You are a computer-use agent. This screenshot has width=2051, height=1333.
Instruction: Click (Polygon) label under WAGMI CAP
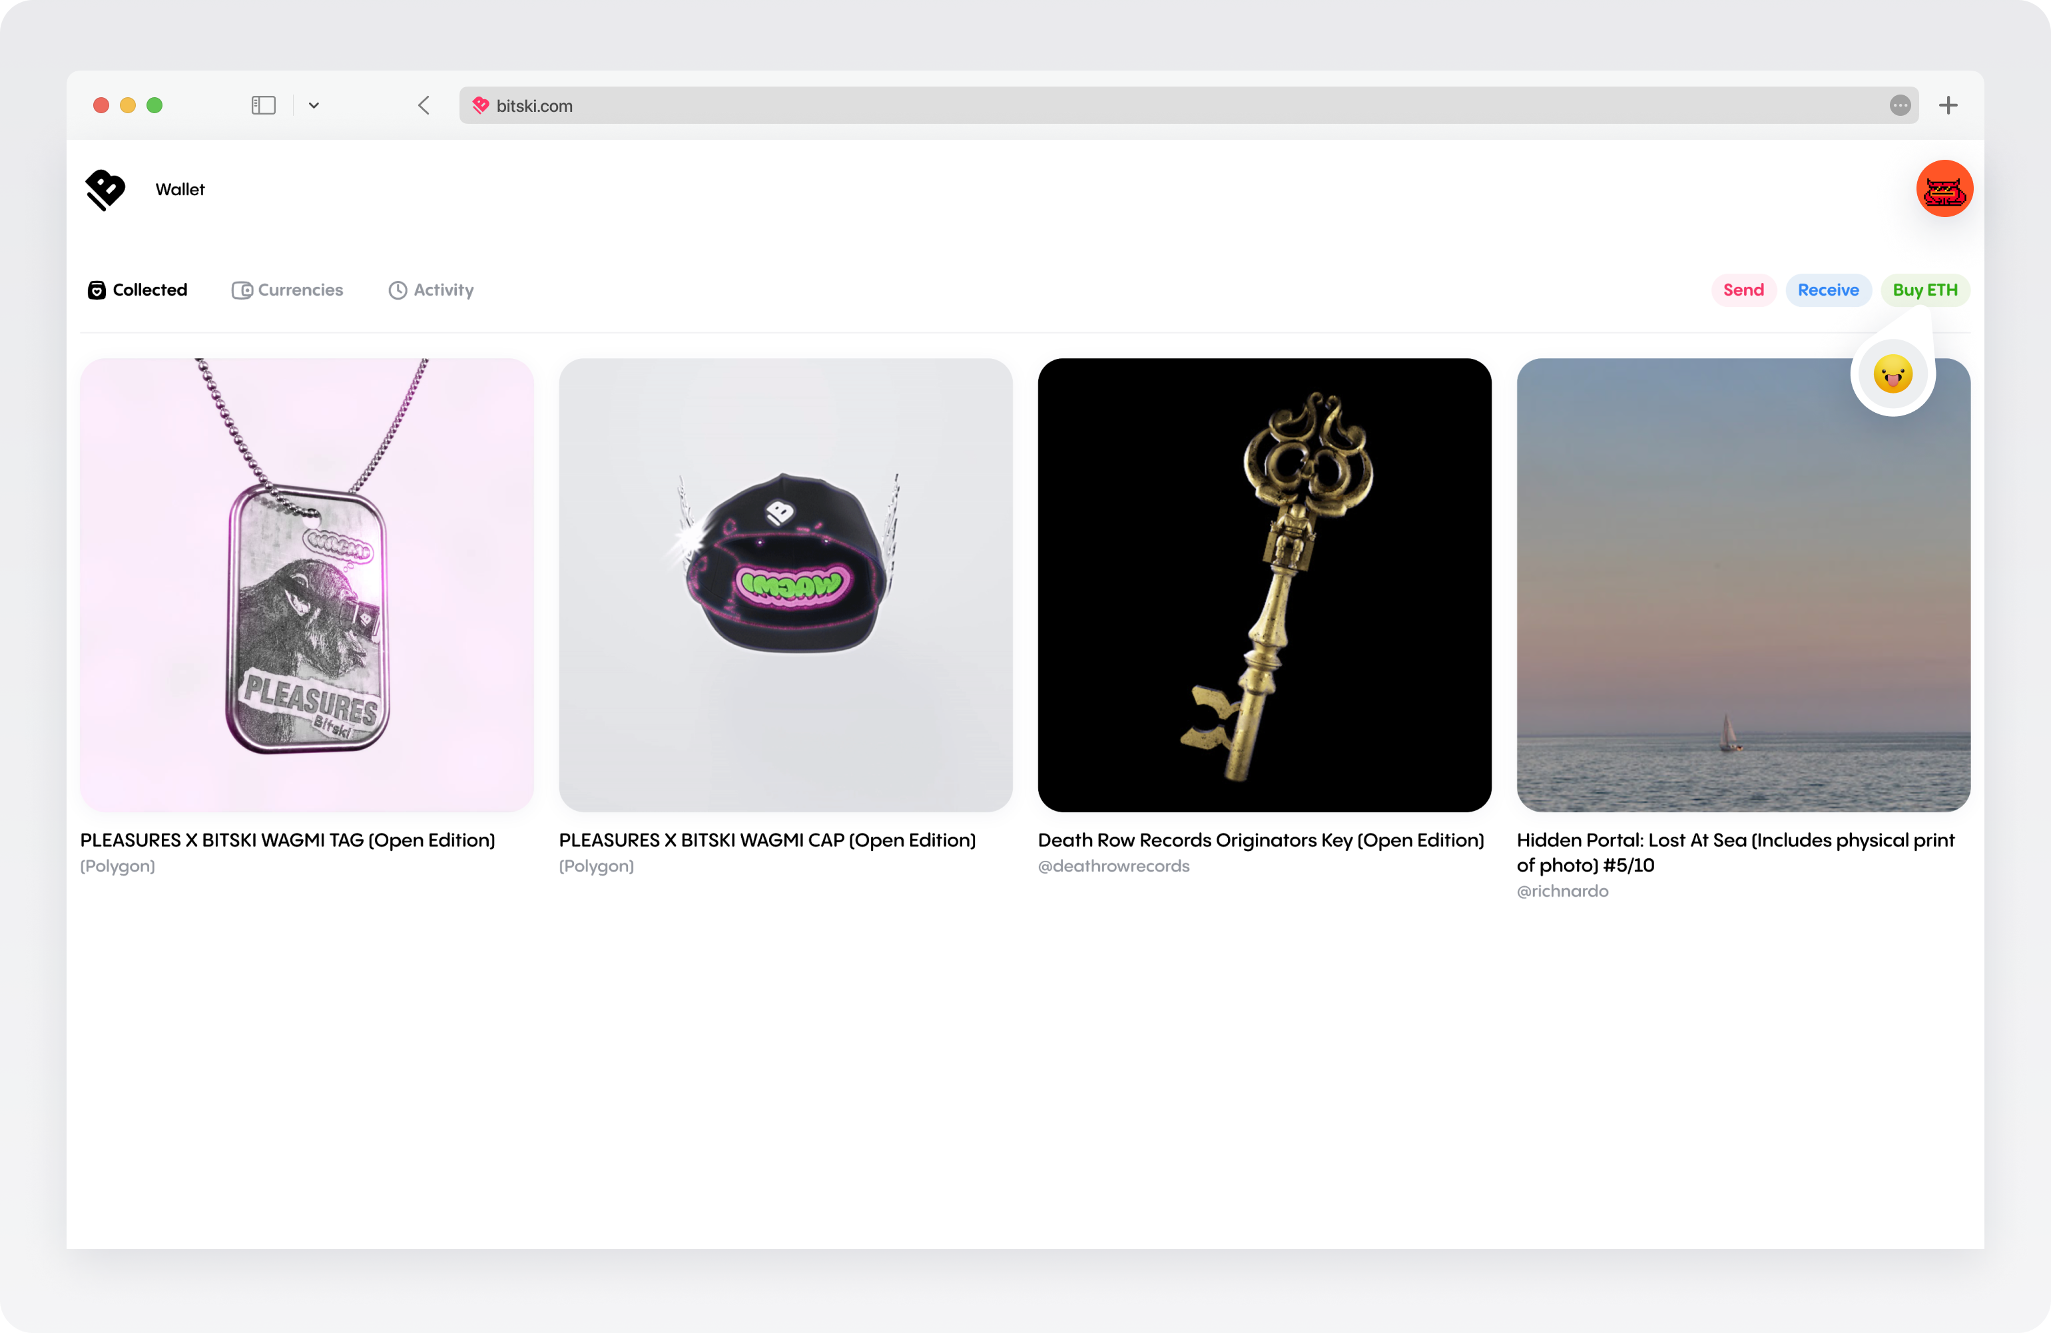[x=597, y=866]
